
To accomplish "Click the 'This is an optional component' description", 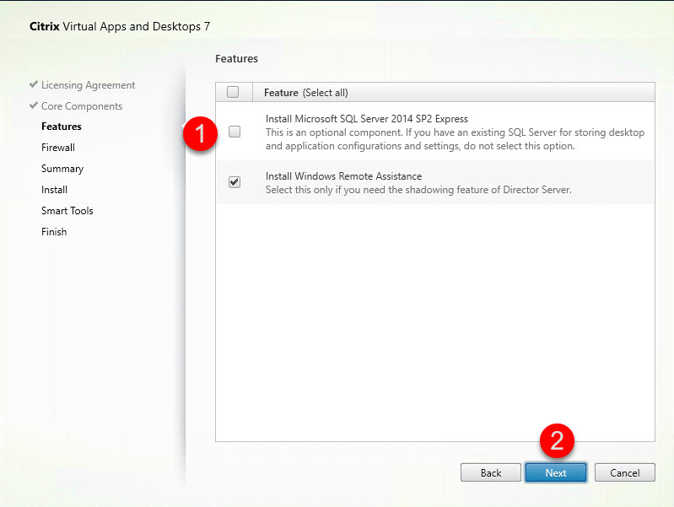I will click(455, 139).
